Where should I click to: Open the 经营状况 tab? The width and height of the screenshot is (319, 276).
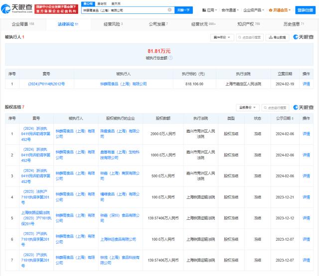click(203, 24)
